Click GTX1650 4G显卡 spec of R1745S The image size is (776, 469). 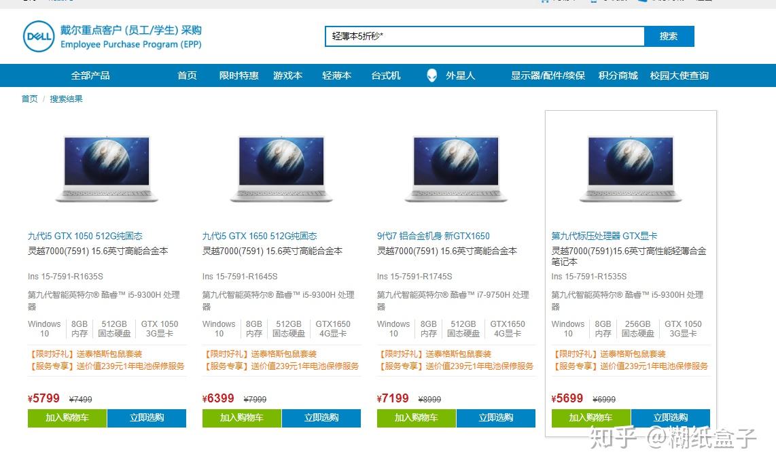tap(508, 329)
